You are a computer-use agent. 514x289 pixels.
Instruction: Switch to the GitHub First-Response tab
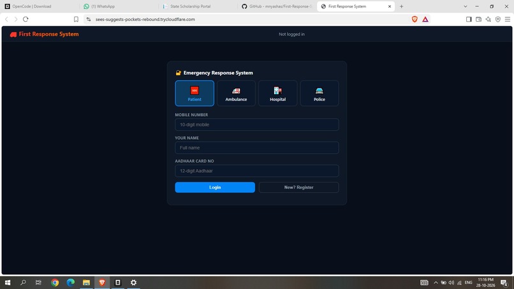pos(277,6)
